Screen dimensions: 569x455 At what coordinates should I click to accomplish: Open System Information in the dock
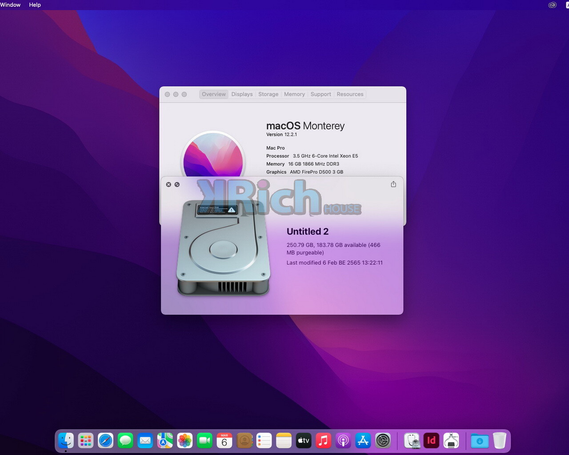point(451,441)
